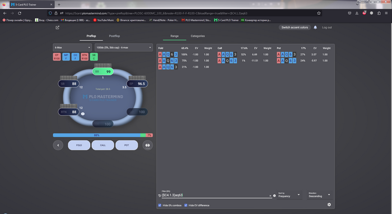
Task: Select the Categories tab
Action: pos(198,36)
